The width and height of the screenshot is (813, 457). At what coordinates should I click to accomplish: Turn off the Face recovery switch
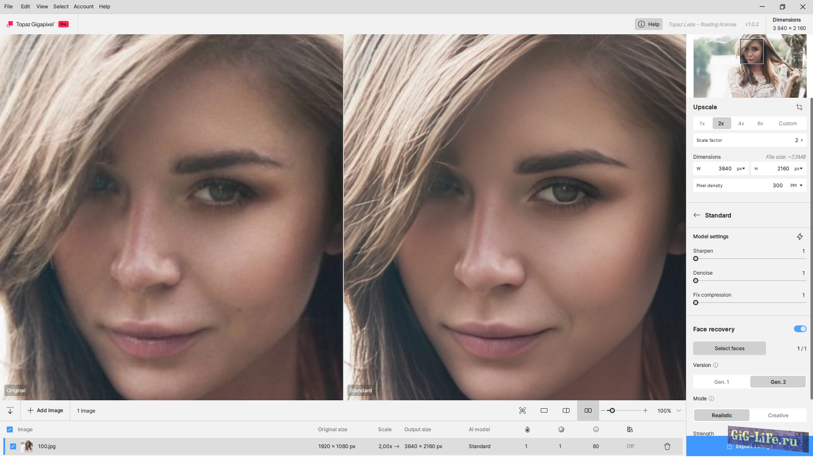[x=799, y=329]
